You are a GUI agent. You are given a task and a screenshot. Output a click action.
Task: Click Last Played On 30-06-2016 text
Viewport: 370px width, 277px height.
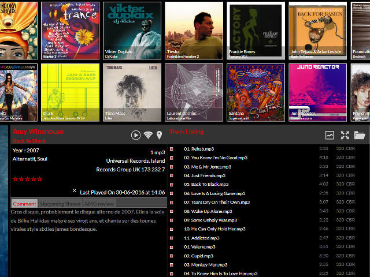122,192
